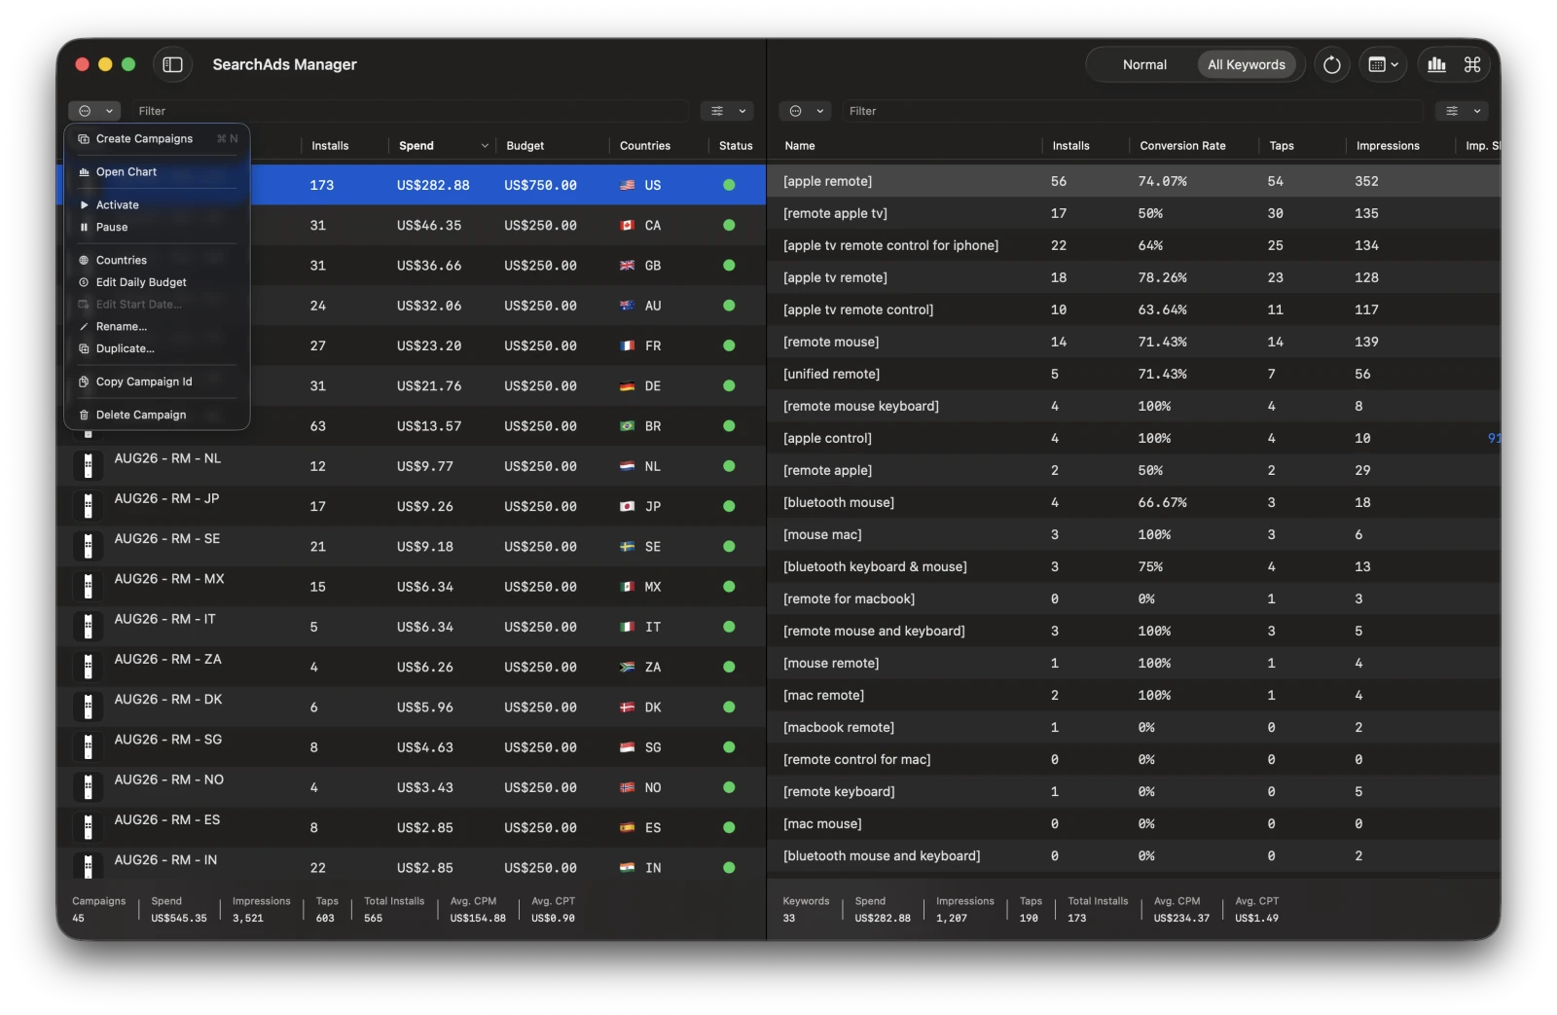Open keywords panel actions dropdown
Screen dimensions: 1557x1015
pos(805,111)
